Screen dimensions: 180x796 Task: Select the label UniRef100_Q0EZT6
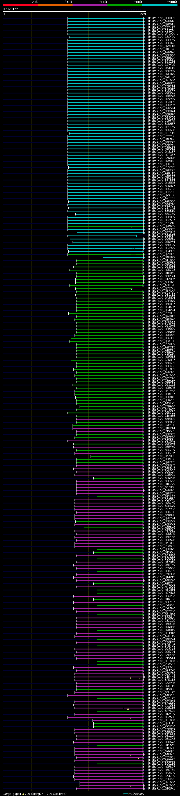coord(161,708)
